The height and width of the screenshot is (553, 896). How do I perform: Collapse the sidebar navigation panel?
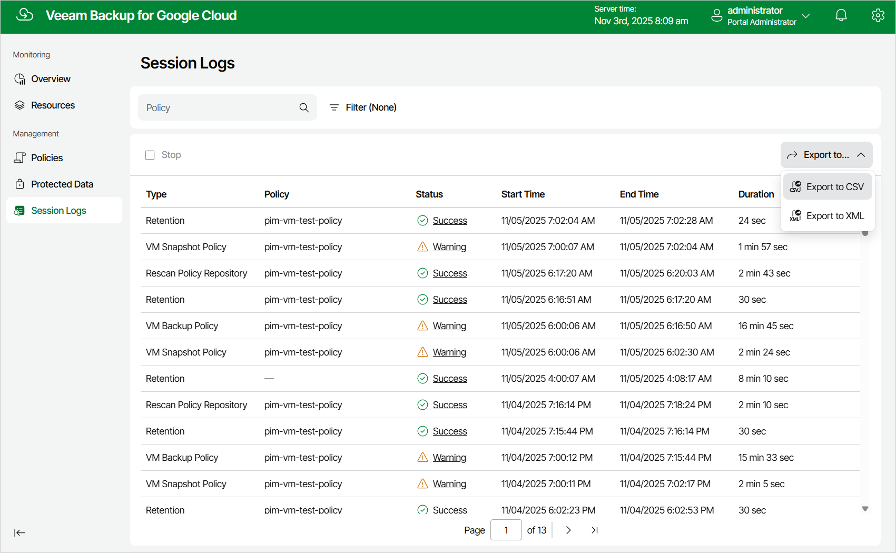[x=19, y=532]
